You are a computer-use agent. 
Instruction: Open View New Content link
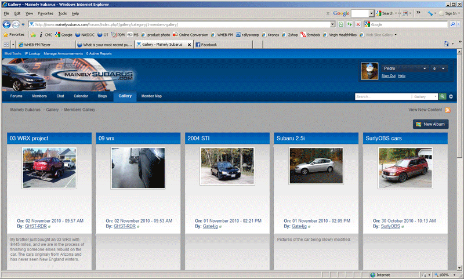(x=425, y=110)
